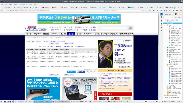Click the network icon in the system tray
Image resolution: width=183 pixels, height=103 pixels.
pyautogui.click(x=160, y=102)
